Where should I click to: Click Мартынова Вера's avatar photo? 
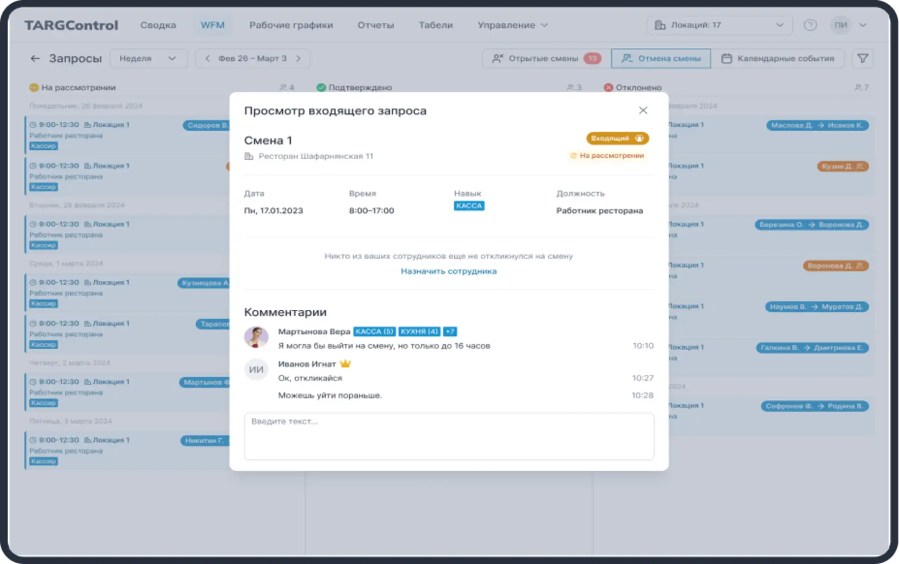click(x=256, y=337)
